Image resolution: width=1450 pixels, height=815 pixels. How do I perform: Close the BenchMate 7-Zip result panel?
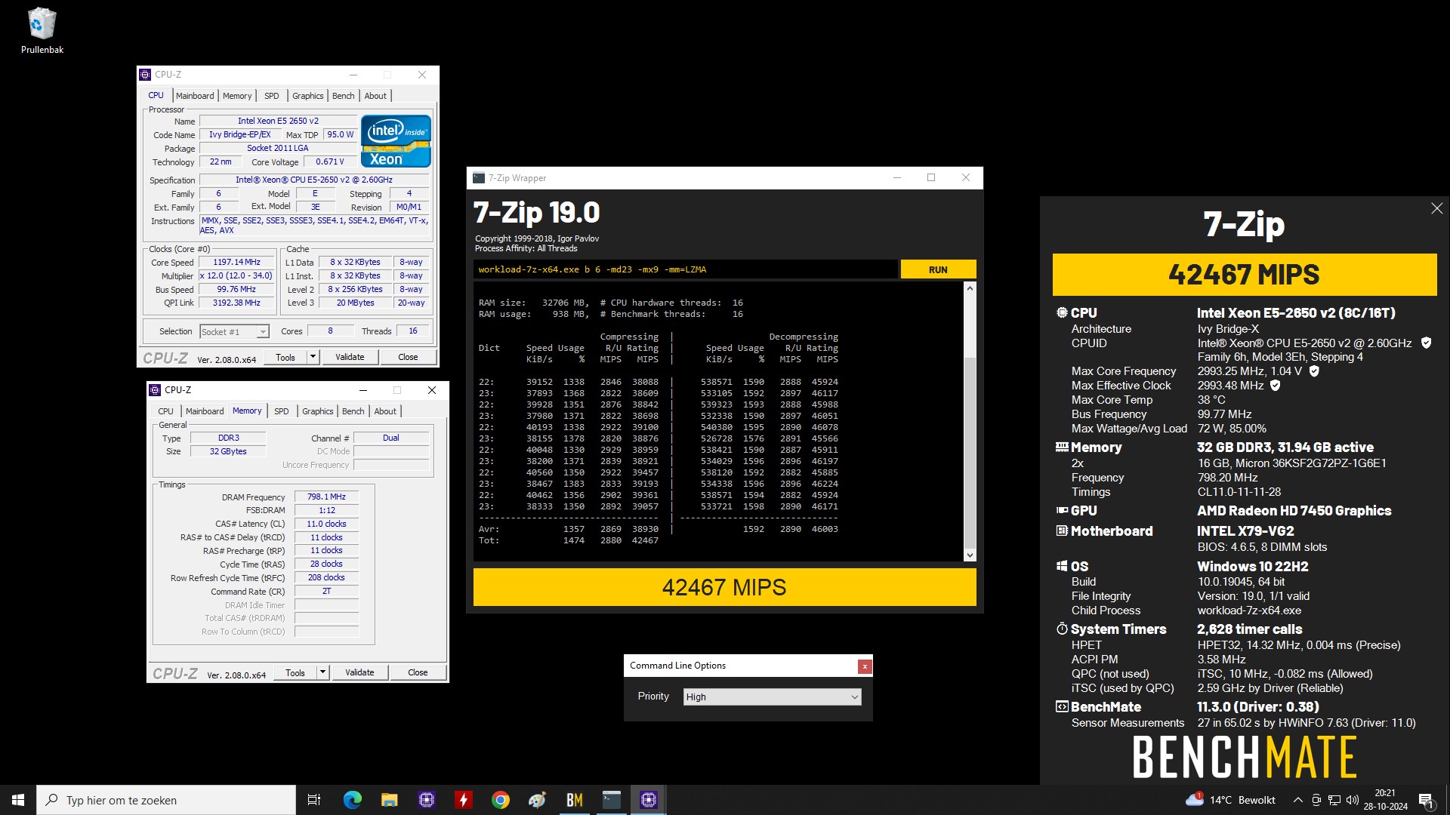tap(1436, 208)
